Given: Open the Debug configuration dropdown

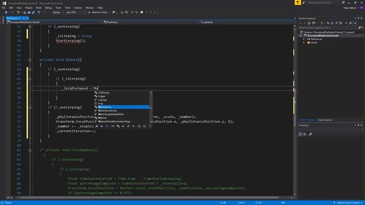Looking at the screenshot, I should click(x=58, y=13).
